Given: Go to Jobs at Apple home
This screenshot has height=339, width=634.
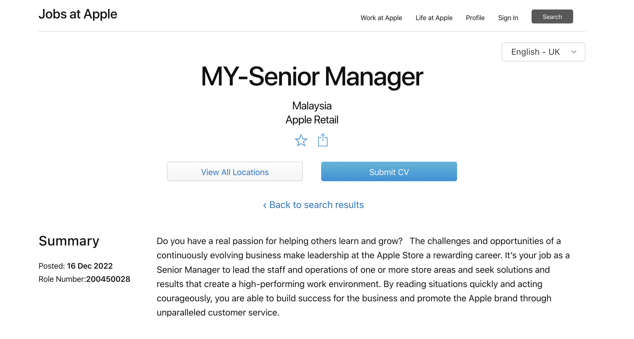Looking at the screenshot, I should pos(78,14).
